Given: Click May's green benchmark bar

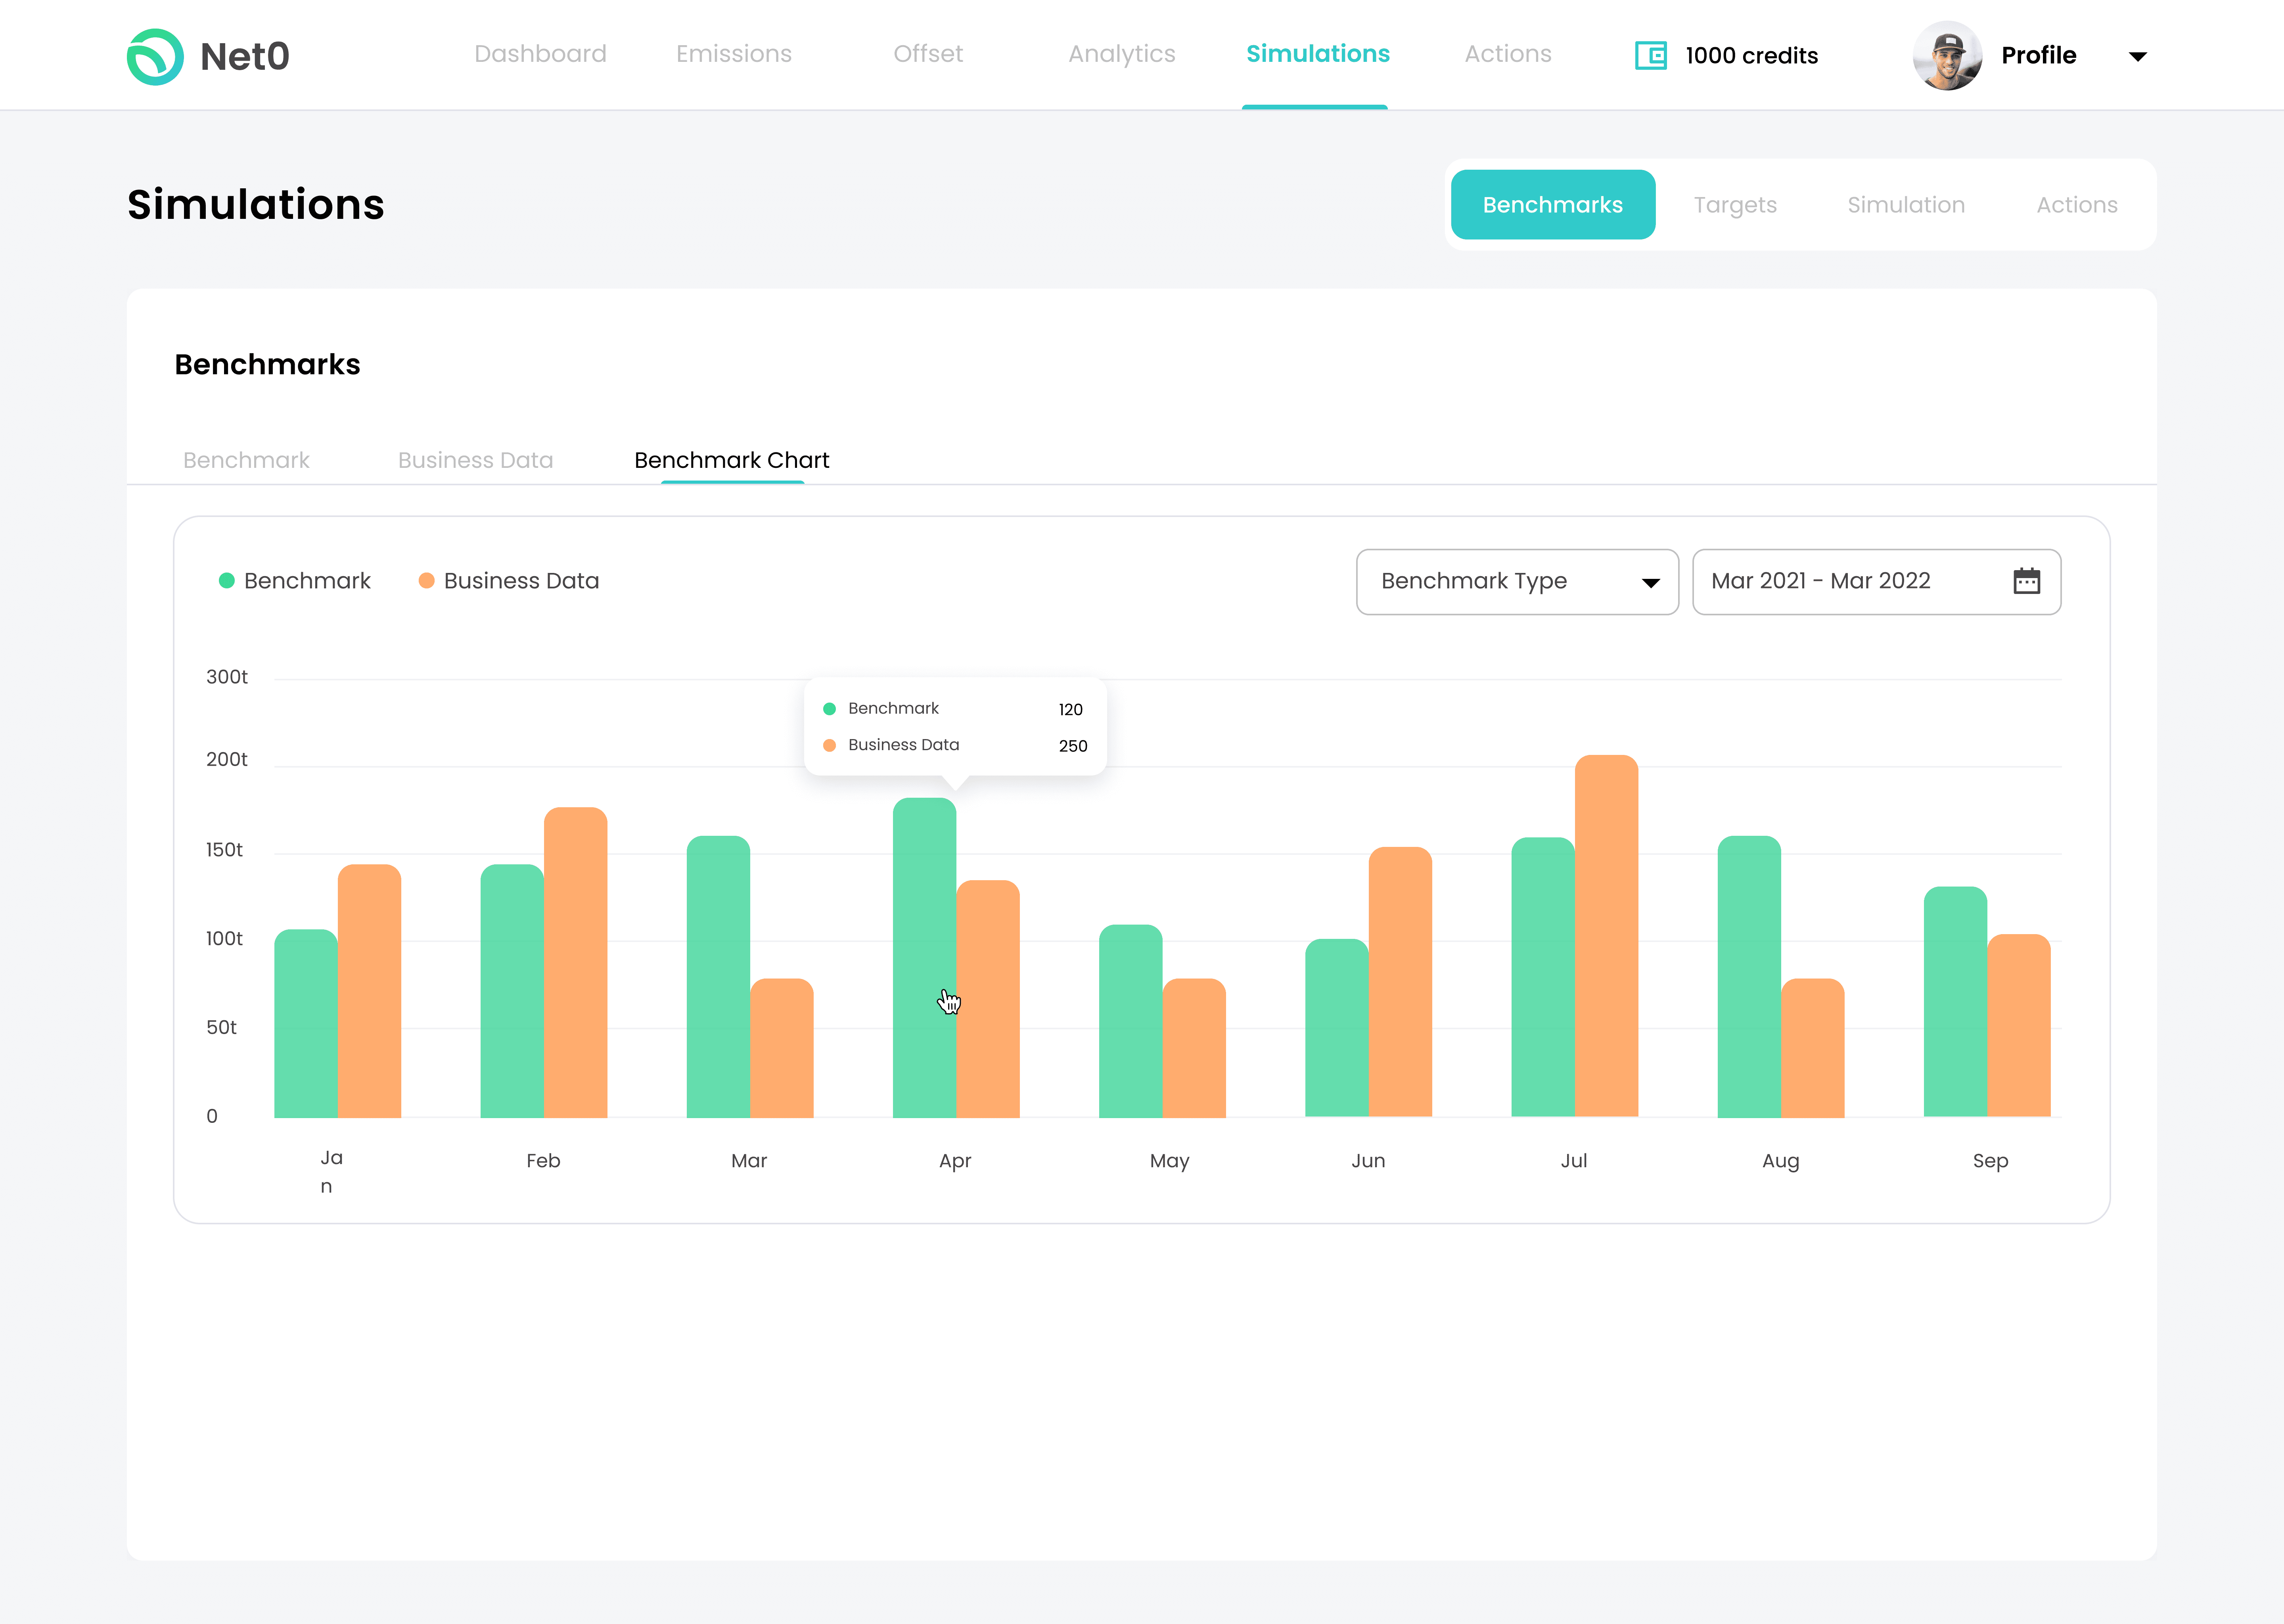Looking at the screenshot, I should 1130,1021.
